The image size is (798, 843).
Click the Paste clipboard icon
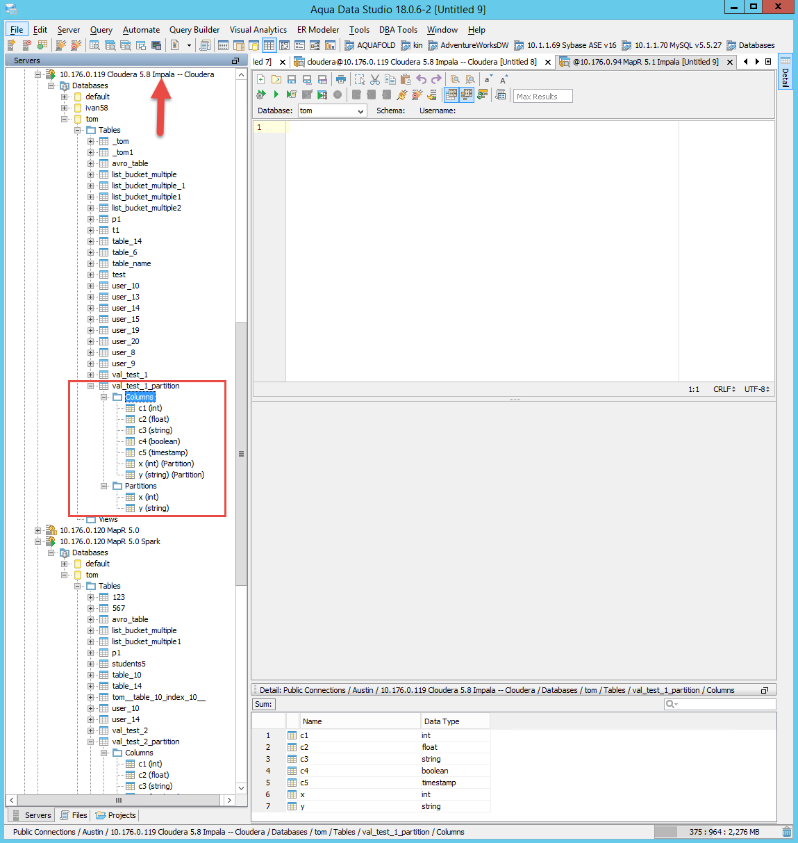[x=406, y=80]
